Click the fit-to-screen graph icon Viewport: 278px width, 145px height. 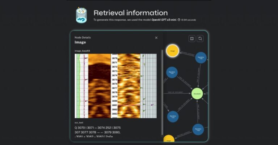192,38
